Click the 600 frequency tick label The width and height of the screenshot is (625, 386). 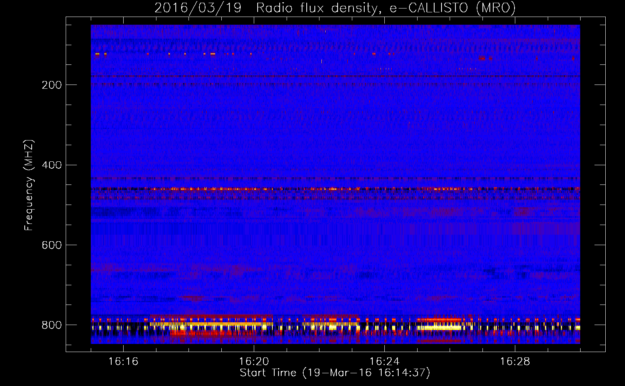click(x=51, y=245)
